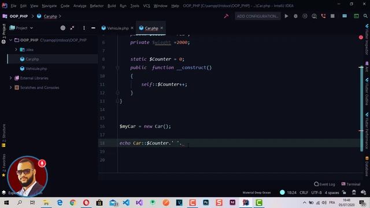
Task: Open Event Log panel
Action: point(324,184)
